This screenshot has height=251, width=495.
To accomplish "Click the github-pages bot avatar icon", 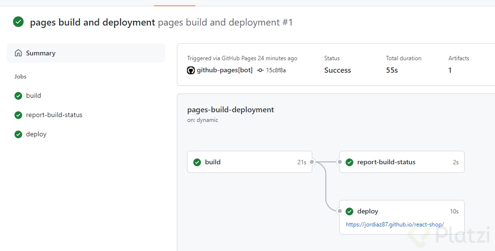I will click(x=191, y=70).
